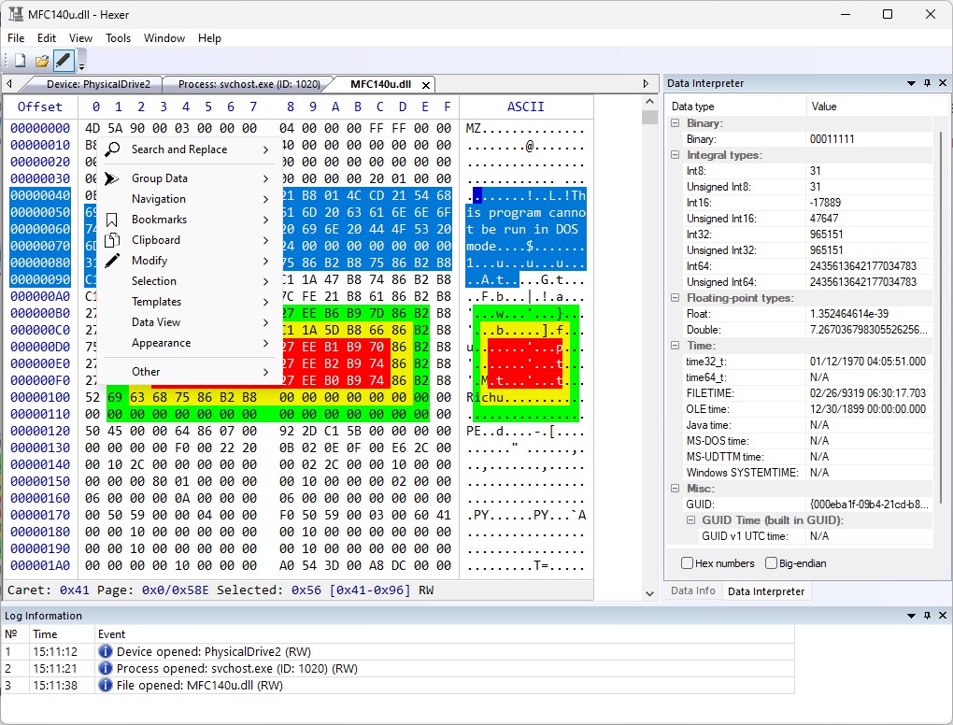The width and height of the screenshot is (953, 725).
Task: Click the Hexer app icon in title bar
Action: pyautogui.click(x=15, y=14)
